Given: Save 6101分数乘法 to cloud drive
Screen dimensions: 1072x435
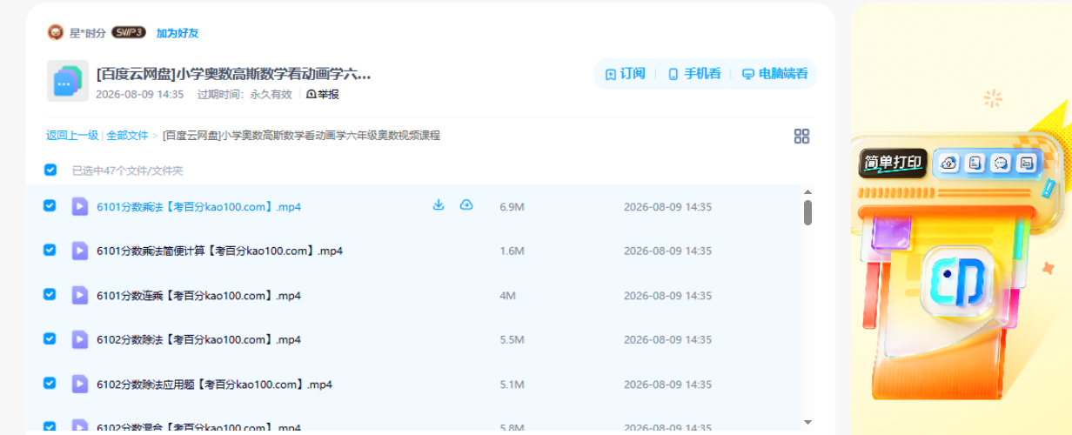Looking at the screenshot, I should [x=466, y=205].
